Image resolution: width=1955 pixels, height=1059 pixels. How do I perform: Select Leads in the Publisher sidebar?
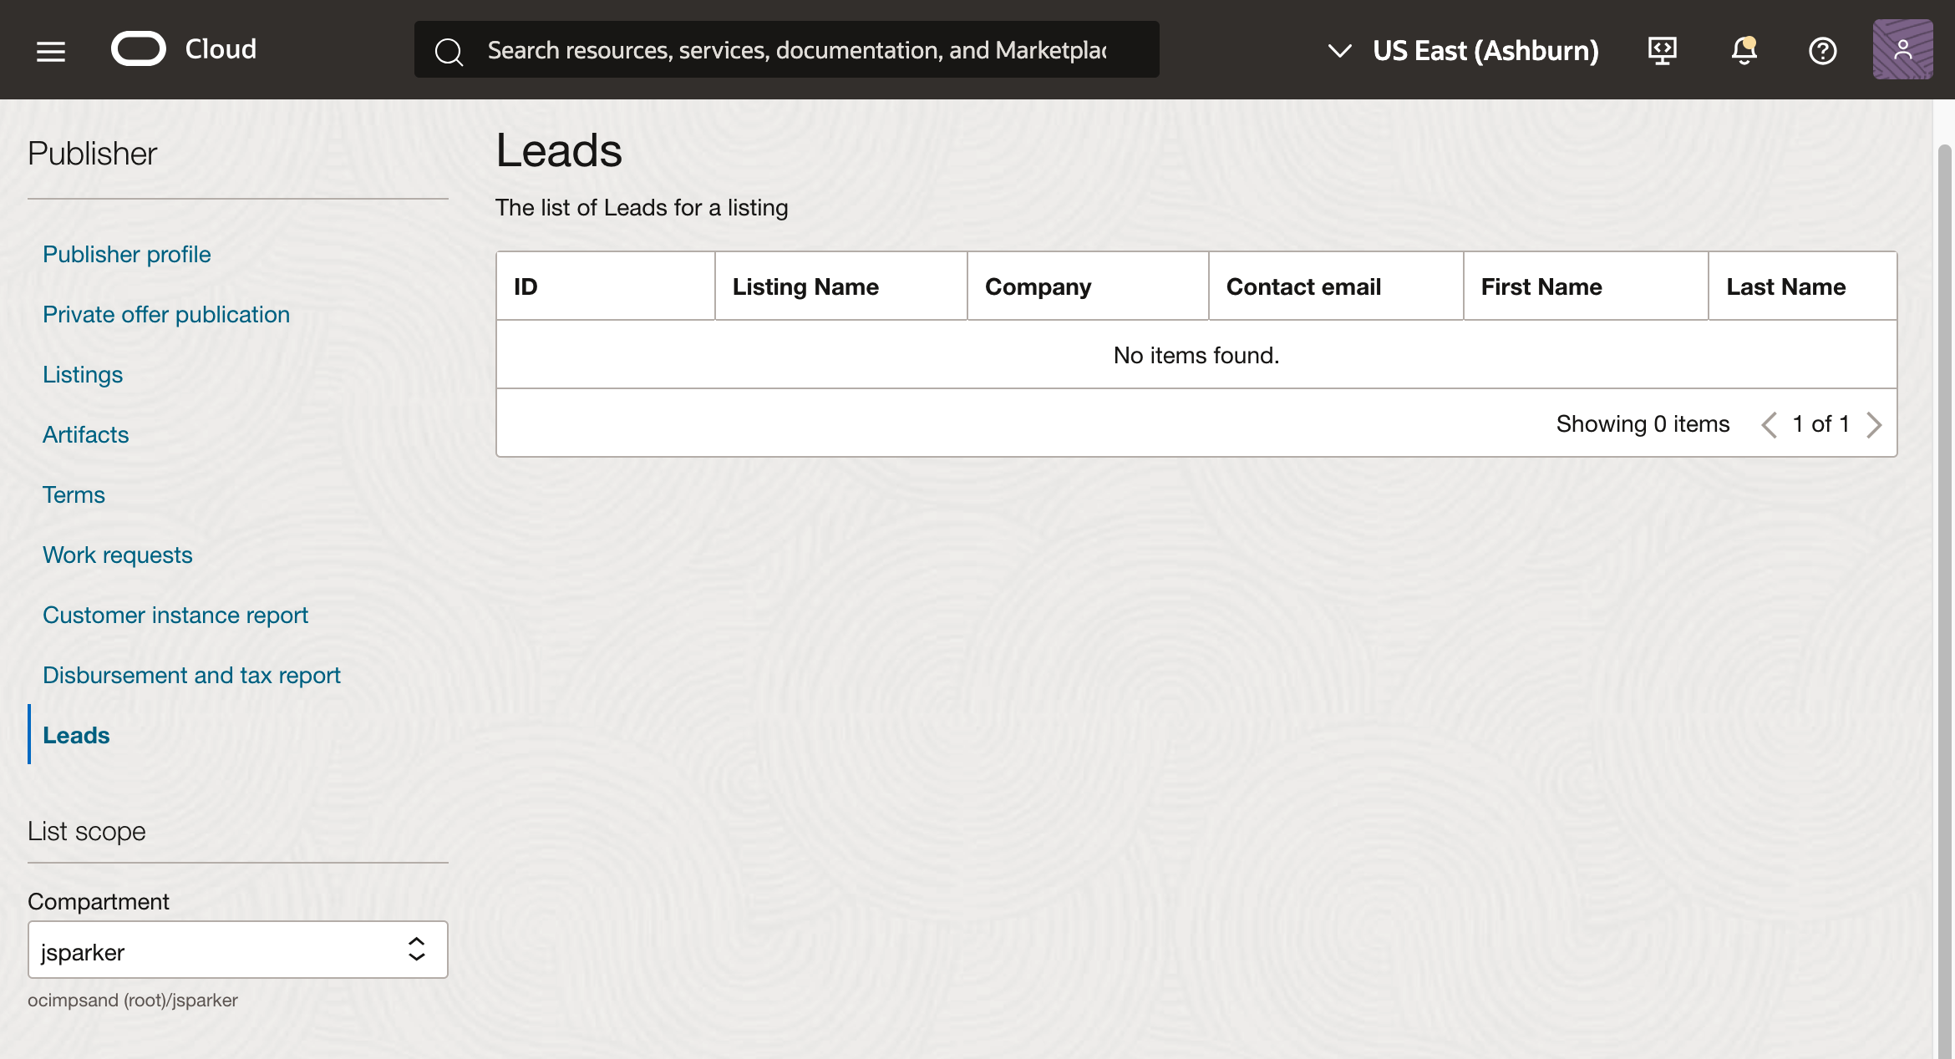pos(76,735)
